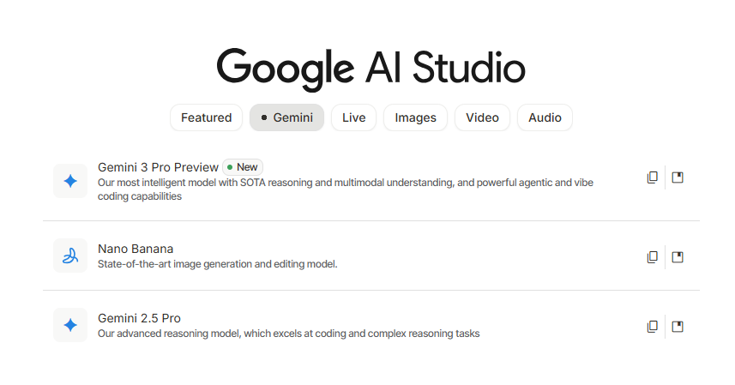
Task: Copy the Gemini 3 Pro Preview model name
Action: (x=652, y=177)
